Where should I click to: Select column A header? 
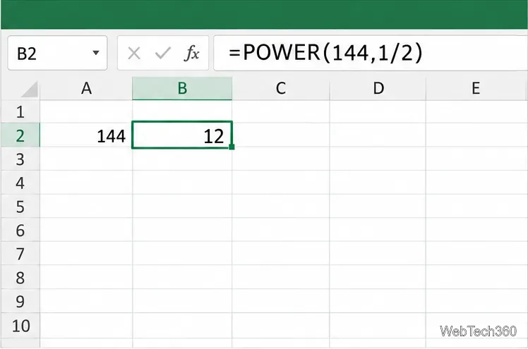tap(86, 89)
